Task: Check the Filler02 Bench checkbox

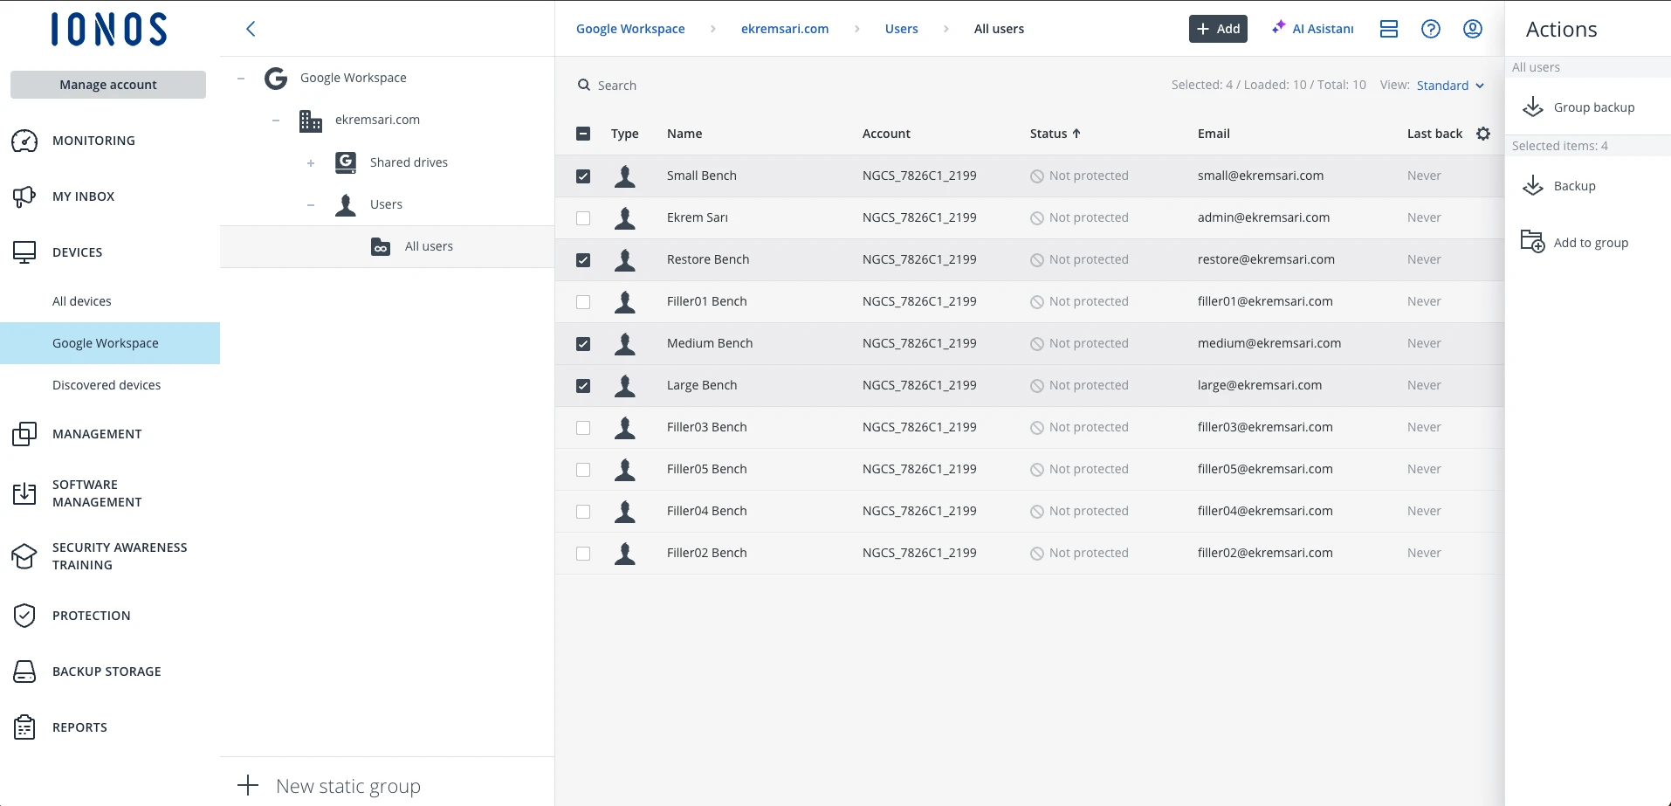Action: click(x=583, y=554)
